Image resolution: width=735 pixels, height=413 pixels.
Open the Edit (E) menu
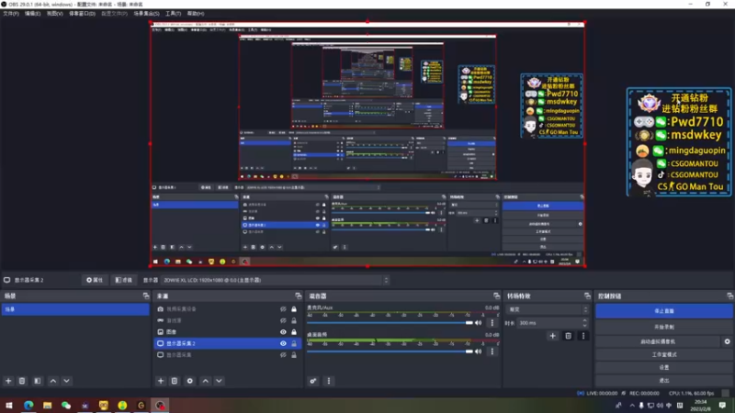32,14
